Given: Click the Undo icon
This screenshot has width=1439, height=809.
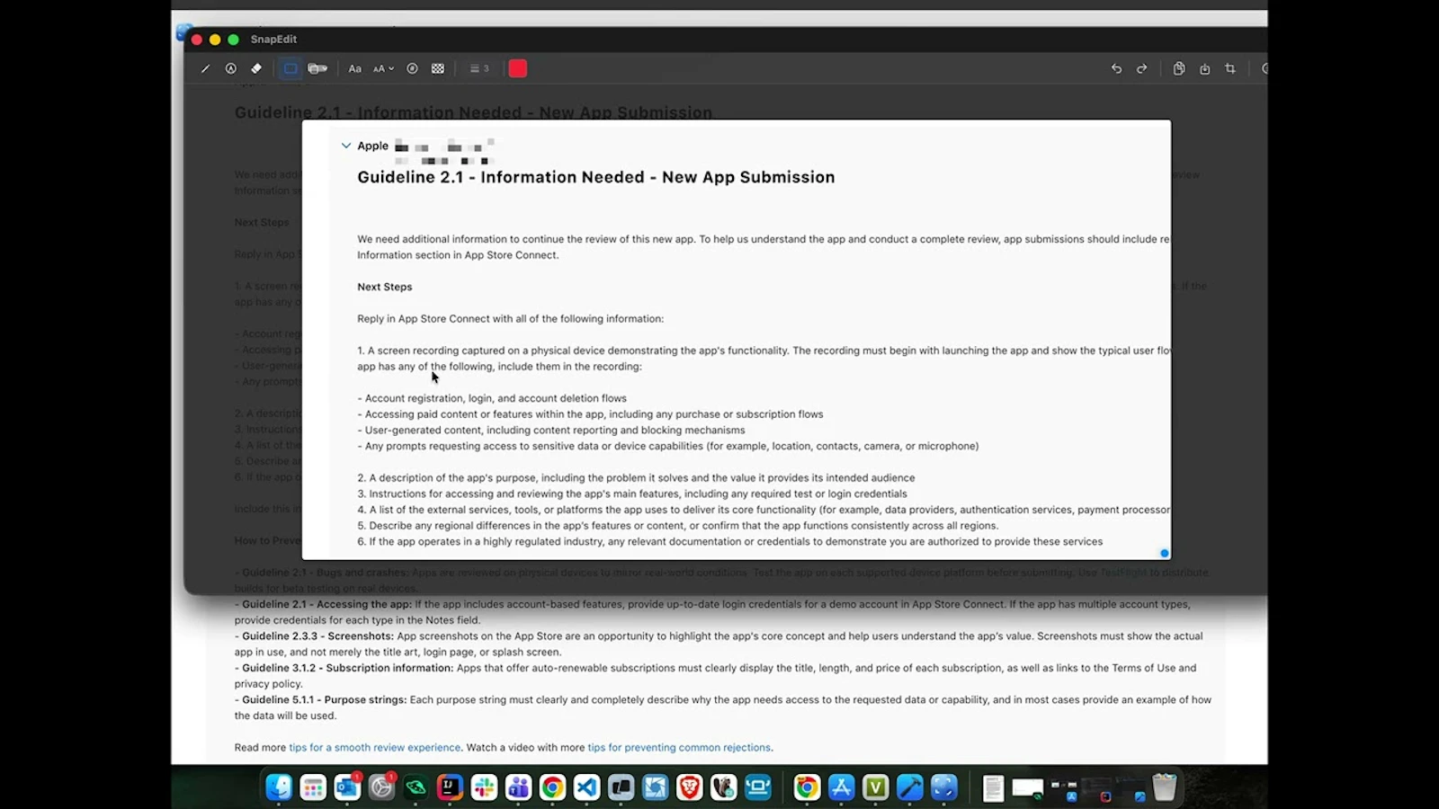Looking at the screenshot, I should click(1115, 68).
